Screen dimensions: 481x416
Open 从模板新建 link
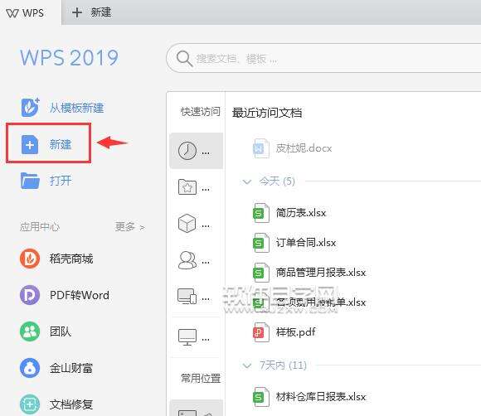[76, 108]
